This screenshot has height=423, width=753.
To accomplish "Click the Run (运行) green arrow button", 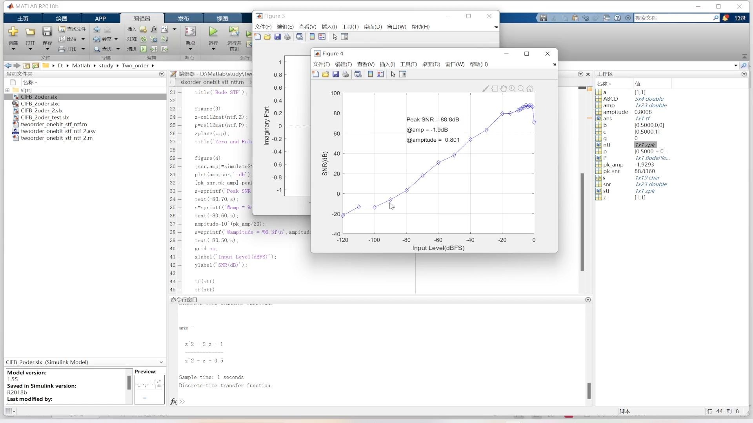I will (x=213, y=32).
